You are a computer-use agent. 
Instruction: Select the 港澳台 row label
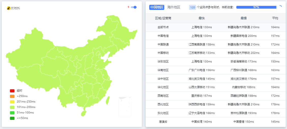(163, 122)
